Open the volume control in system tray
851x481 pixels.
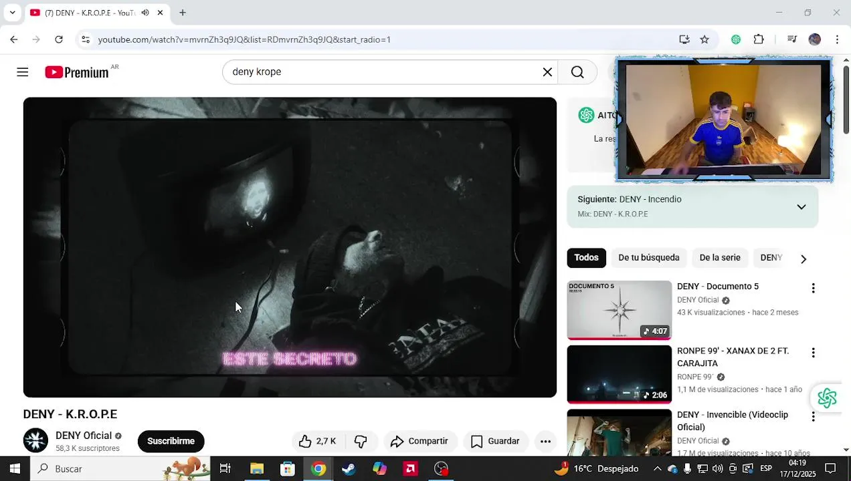coord(718,468)
